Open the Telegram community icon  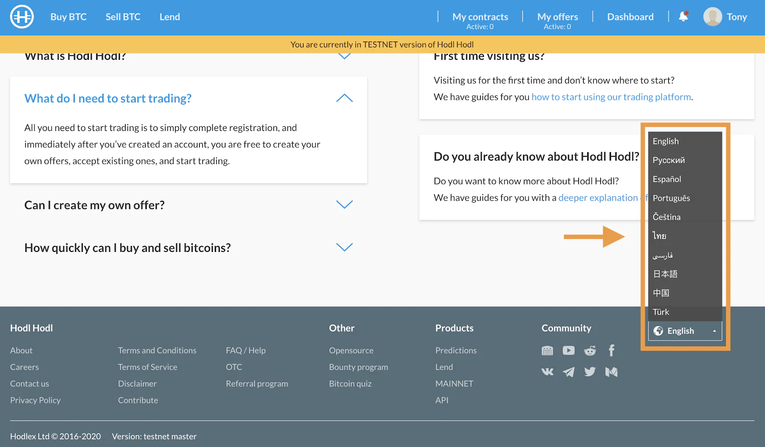[568, 371]
